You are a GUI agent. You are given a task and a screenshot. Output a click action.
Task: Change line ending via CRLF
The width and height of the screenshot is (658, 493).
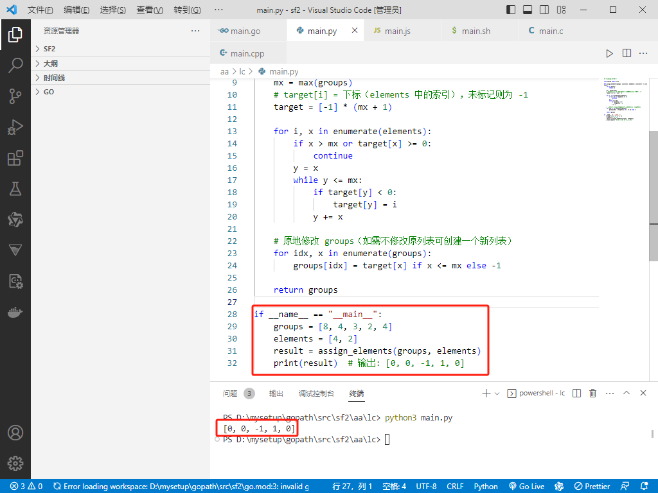pos(455,487)
